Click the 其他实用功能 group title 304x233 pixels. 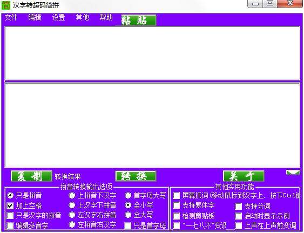[234, 187]
